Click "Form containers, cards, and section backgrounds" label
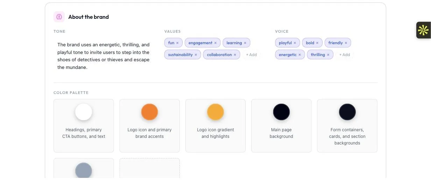 (x=347, y=136)
